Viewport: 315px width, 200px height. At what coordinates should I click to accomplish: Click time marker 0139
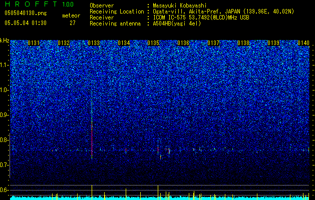(273, 43)
